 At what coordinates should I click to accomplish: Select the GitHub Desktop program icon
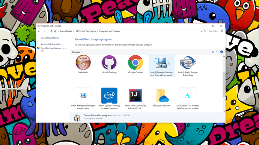(x=109, y=62)
